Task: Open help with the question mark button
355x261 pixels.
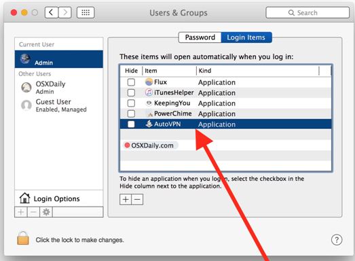Action: (x=337, y=240)
